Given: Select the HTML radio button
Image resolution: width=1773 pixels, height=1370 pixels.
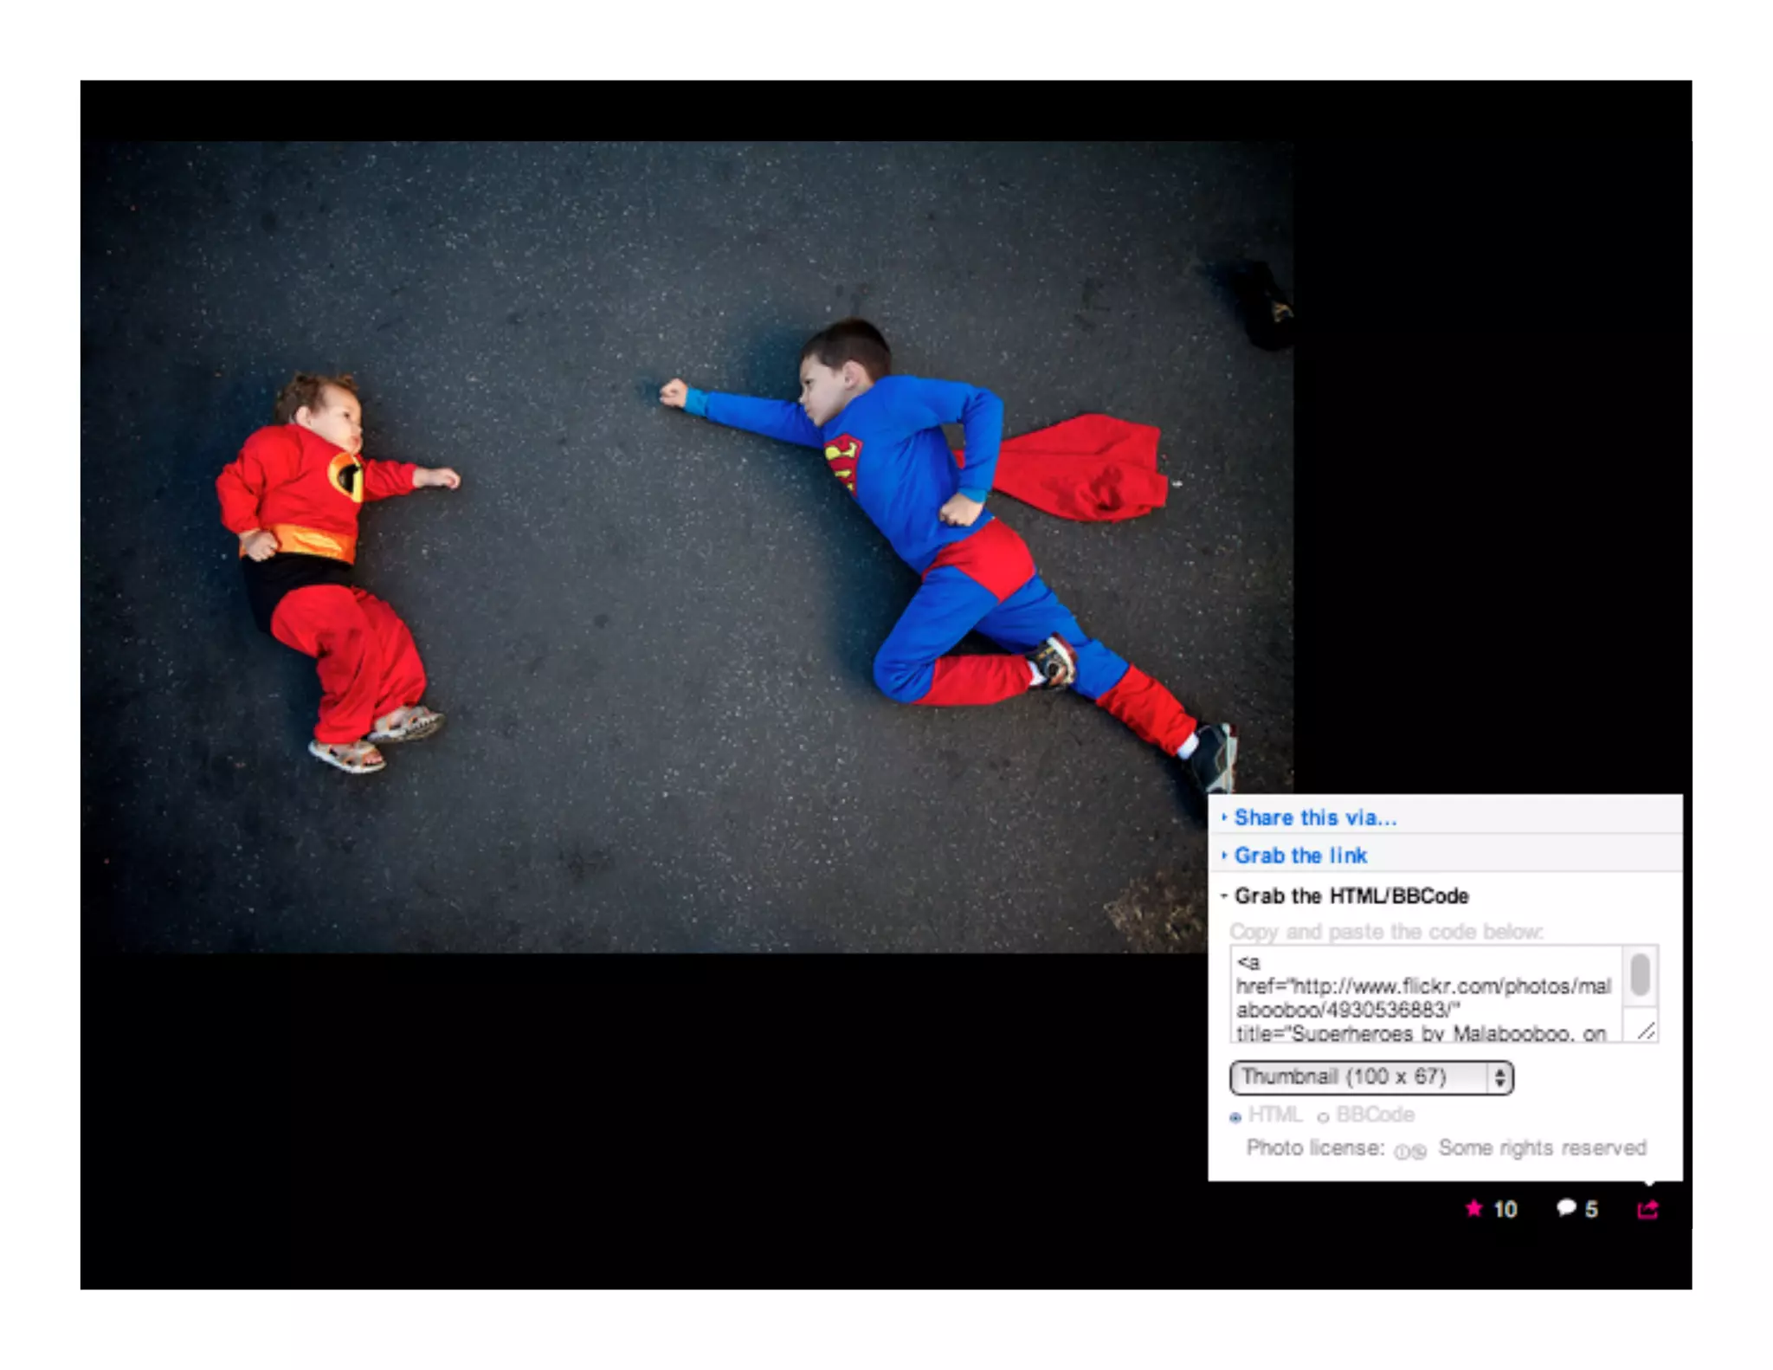Looking at the screenshot, I should [x=1235, y=1117].
